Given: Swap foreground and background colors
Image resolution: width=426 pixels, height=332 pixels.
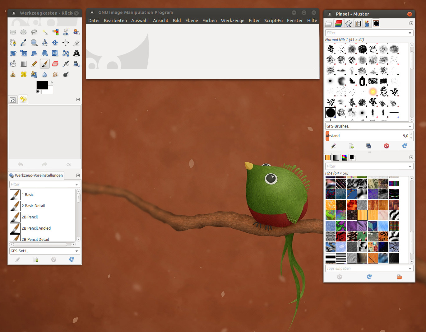Looking at the screenshot, I should click(51, 83).
